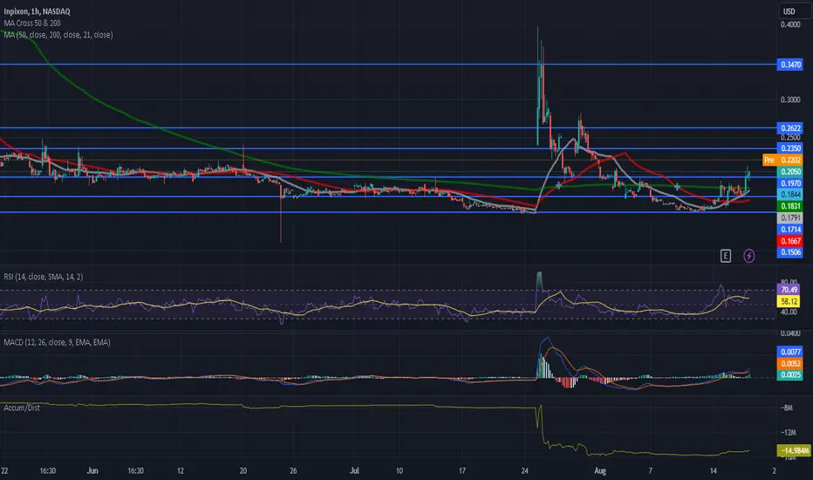Viewport: 813px width, 480px height.
Task: Select the MA Cross 50 & 200 indicator label
Action: [32, 24]
